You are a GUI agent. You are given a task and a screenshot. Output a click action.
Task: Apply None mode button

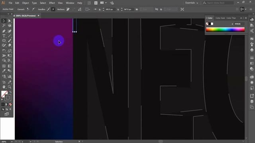pyautogui.click(x=10, y=104)
